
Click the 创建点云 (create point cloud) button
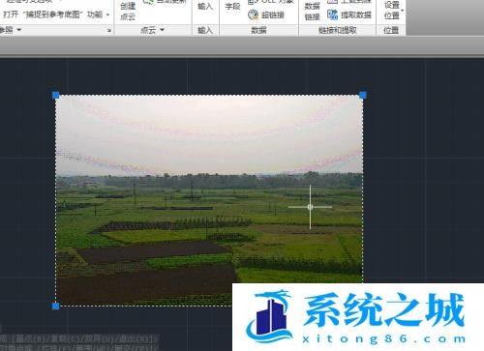pyautogui.click(x=128, y=11)
